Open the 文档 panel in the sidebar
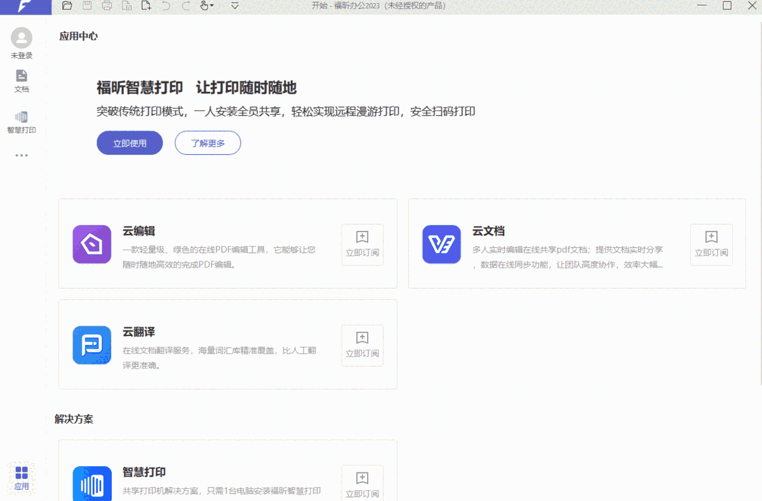Screen dimensions: 762x501 (22, 81)
